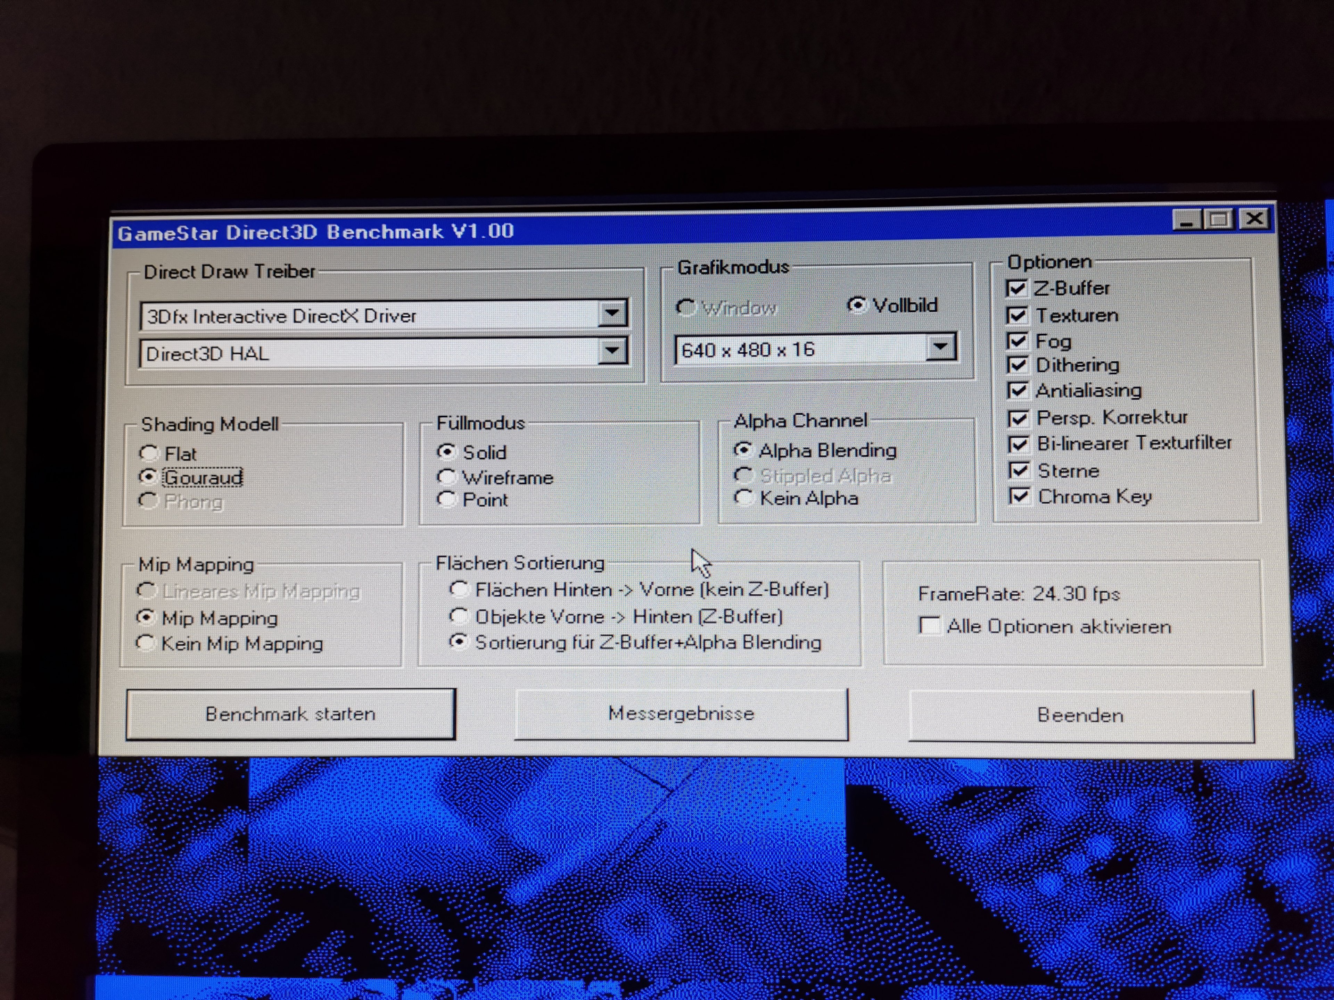
Task: Uncheck Bi-linearer Texturfilter
Action: [1019, 444]
